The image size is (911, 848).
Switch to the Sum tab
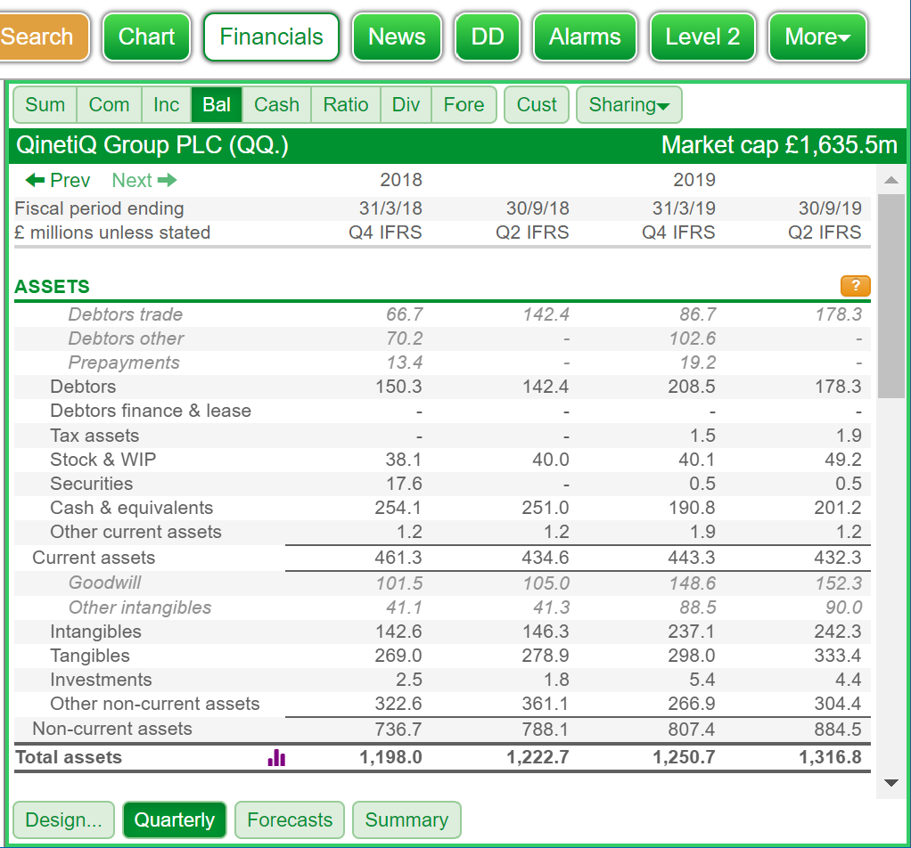(45, 104)
